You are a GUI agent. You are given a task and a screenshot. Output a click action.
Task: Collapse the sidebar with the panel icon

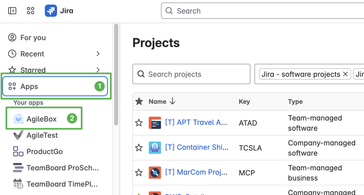pos(12,11)
